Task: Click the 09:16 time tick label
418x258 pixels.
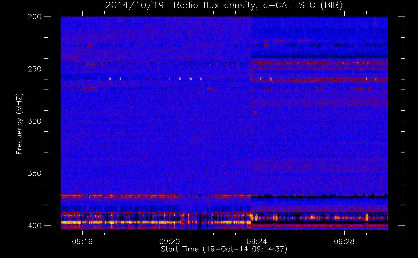Action: pyautogui.click(x=82, y=241)
